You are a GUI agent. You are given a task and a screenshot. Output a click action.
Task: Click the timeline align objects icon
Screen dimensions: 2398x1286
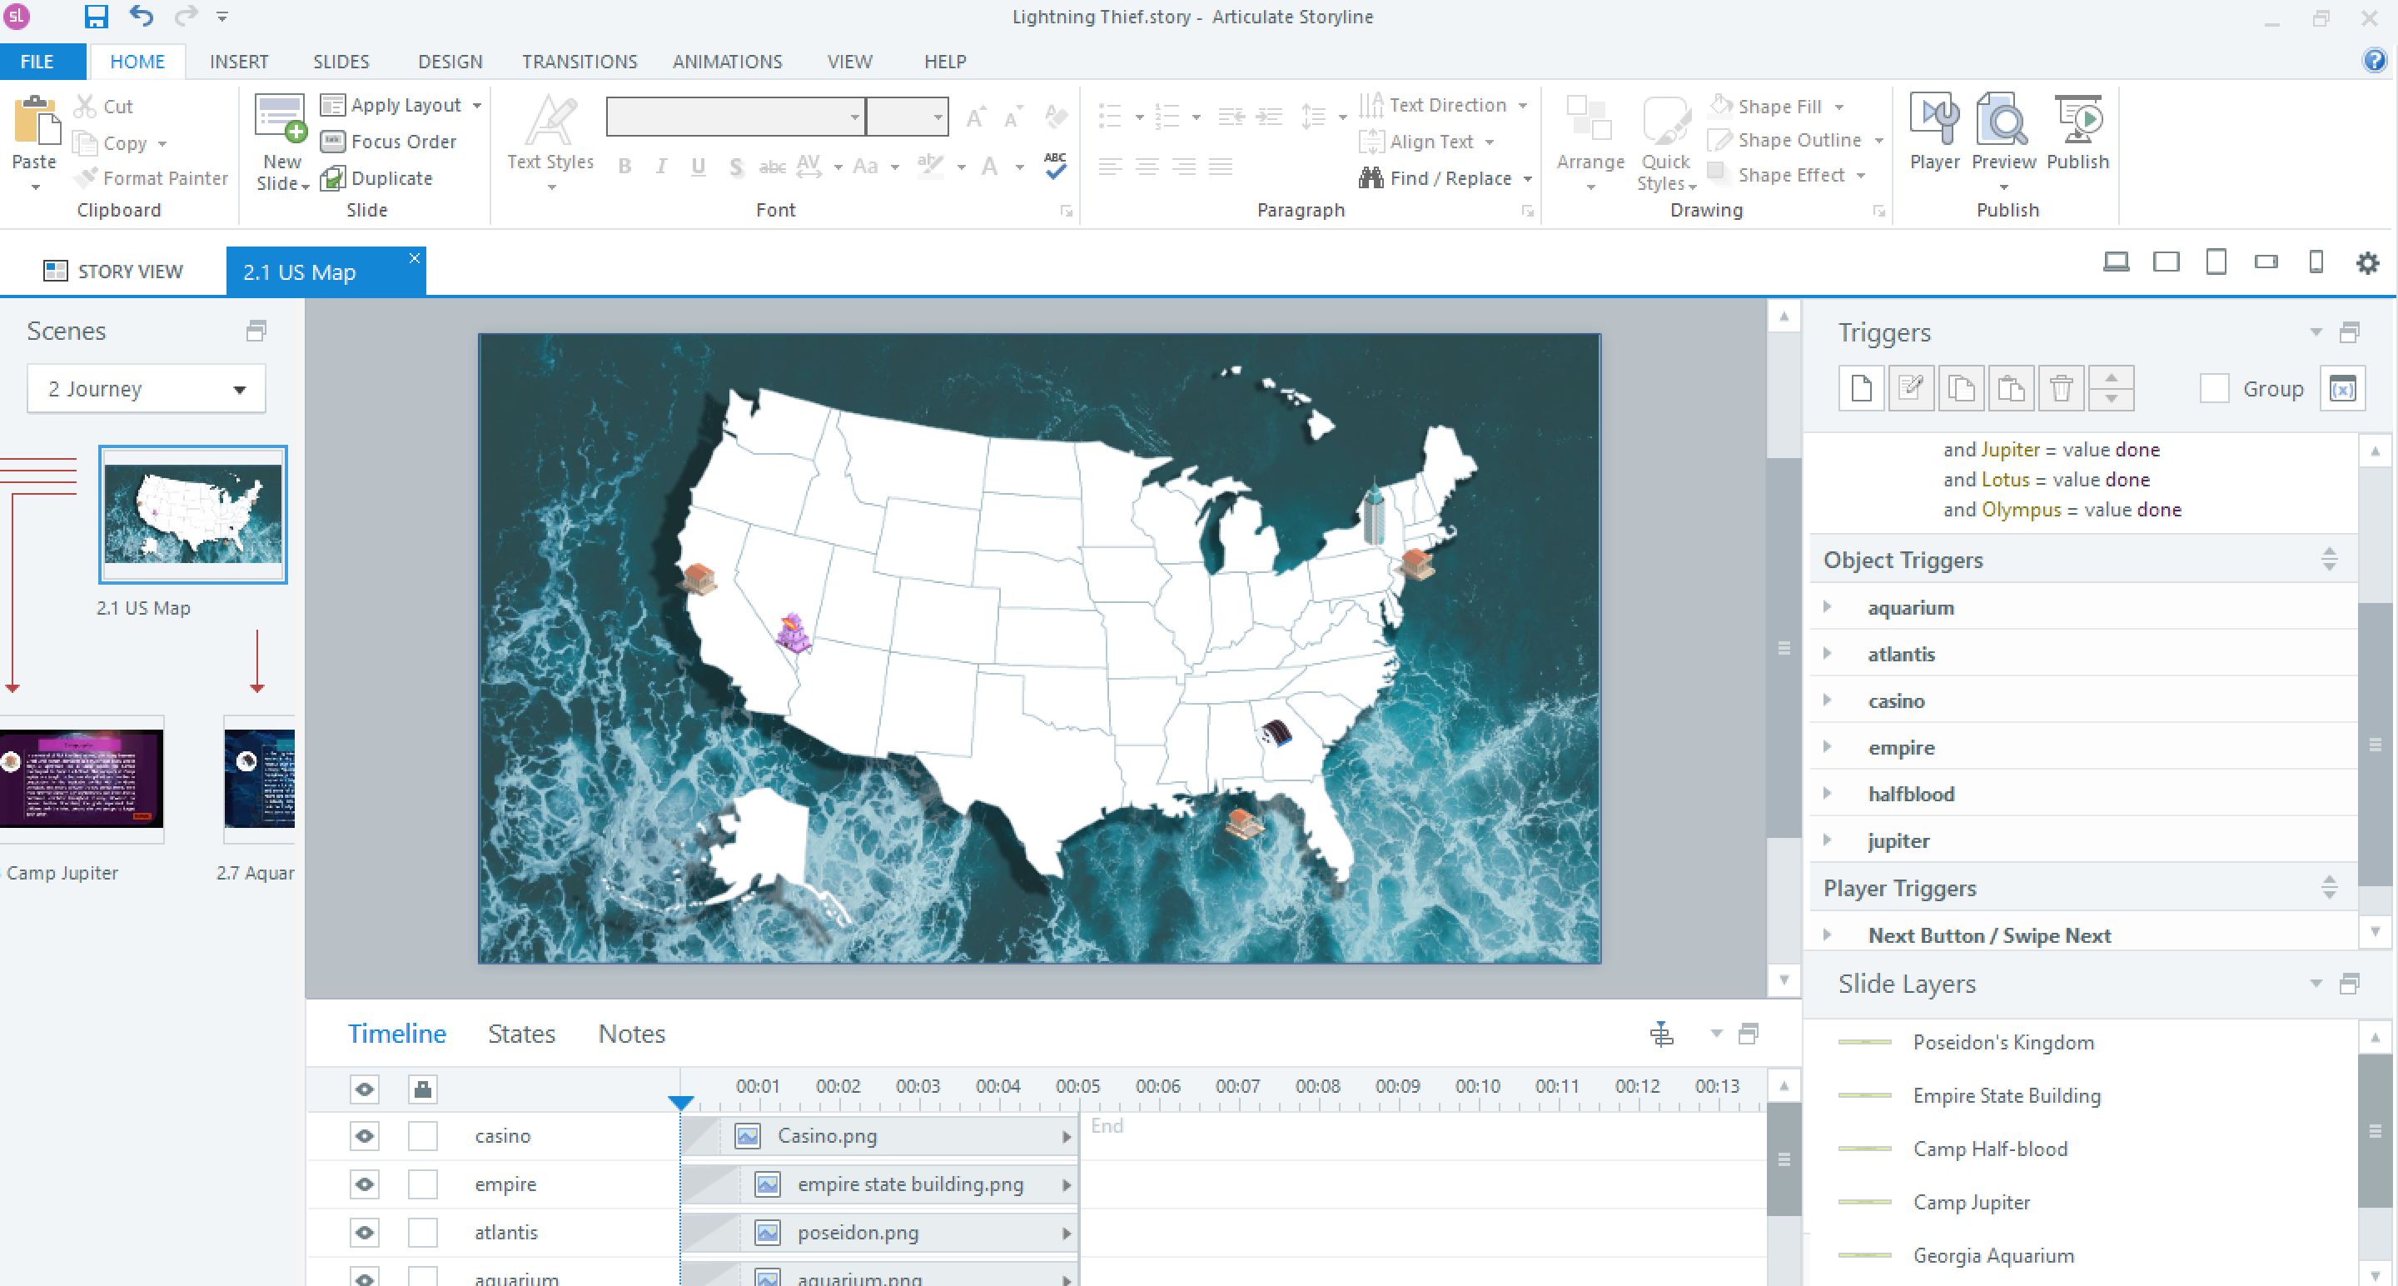tap(1662, 1034)
